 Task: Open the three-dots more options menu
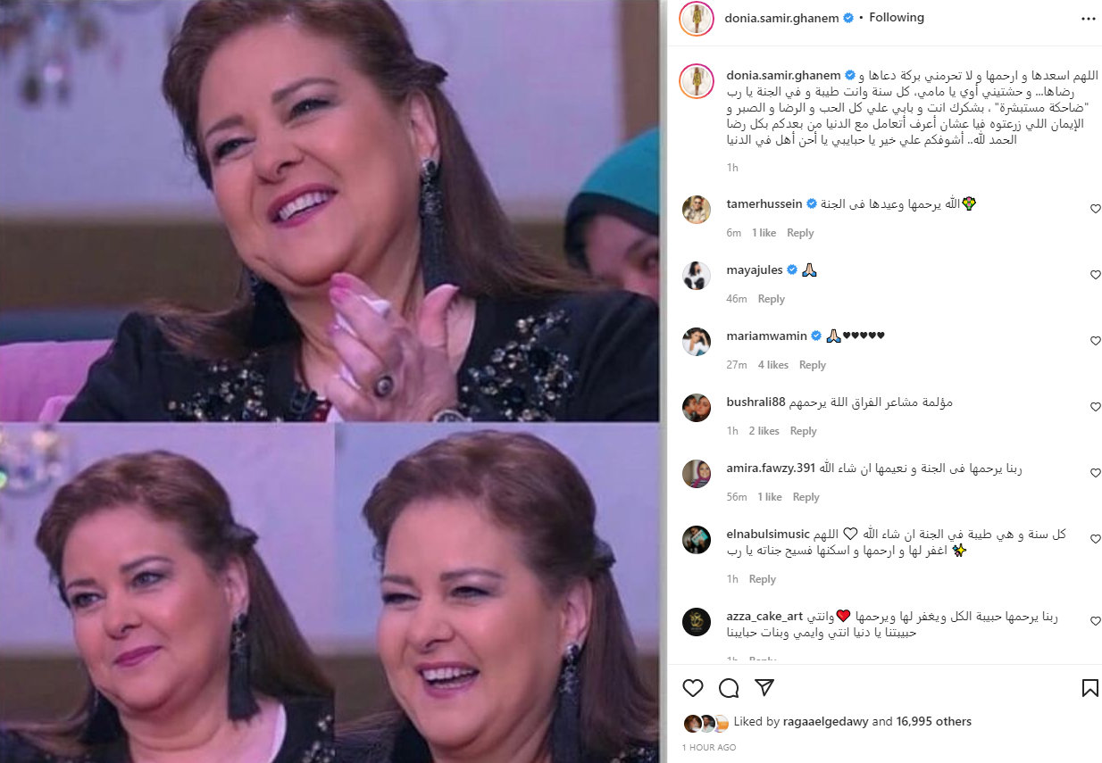(x=1088, y=18)
